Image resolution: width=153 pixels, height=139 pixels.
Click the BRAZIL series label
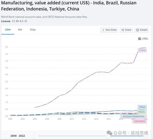point(142,112)
